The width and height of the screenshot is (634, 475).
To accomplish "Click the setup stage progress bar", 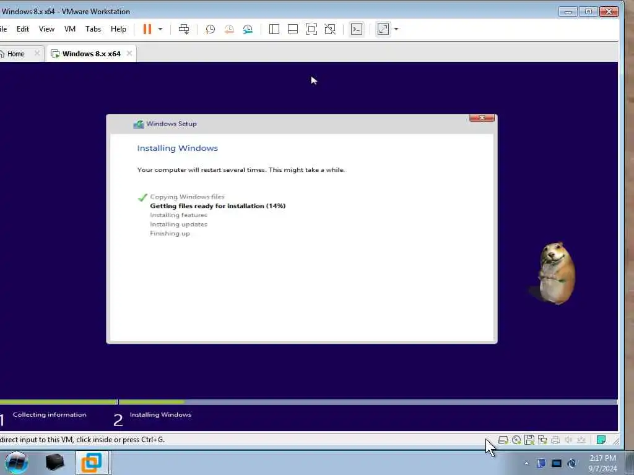I will pyautogui.click(x=308, y=402).
